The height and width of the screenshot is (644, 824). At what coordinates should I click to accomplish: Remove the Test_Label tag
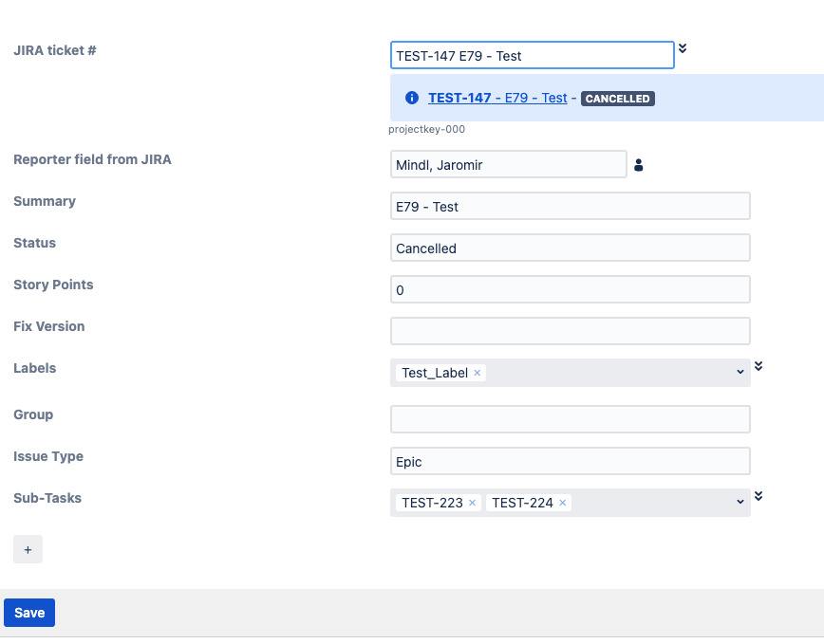pyautogui.click(x=478, y=373)
